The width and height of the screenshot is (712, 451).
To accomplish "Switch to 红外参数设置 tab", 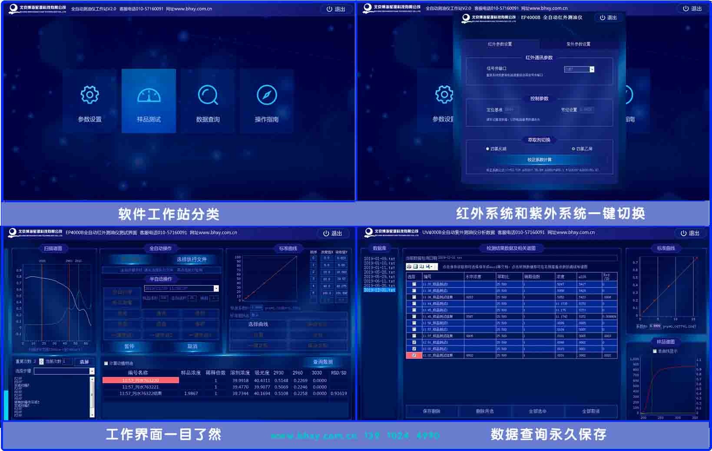I will [x=500, y=44].
